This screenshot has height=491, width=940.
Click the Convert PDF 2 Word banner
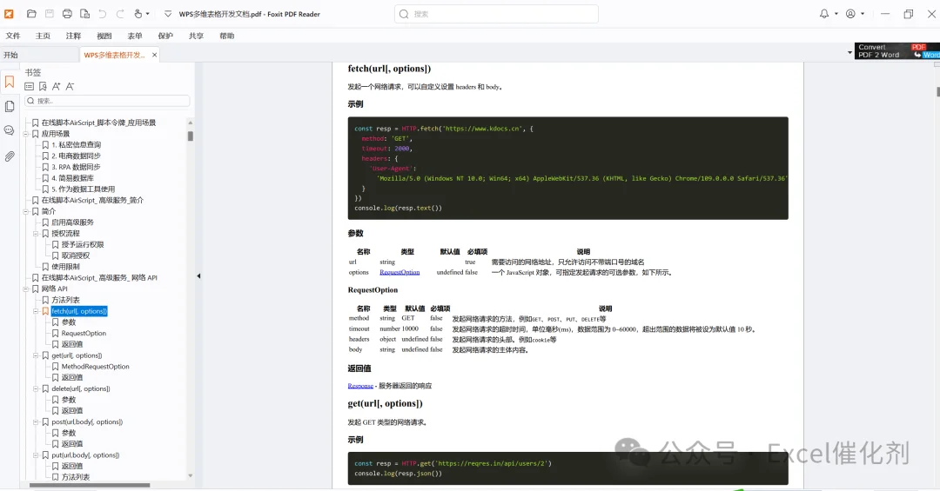click(897, 51)
